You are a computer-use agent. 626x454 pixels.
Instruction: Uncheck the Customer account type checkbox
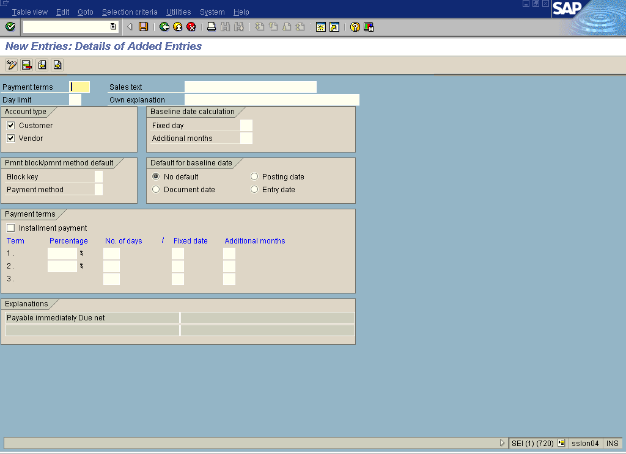pos(11,126)
